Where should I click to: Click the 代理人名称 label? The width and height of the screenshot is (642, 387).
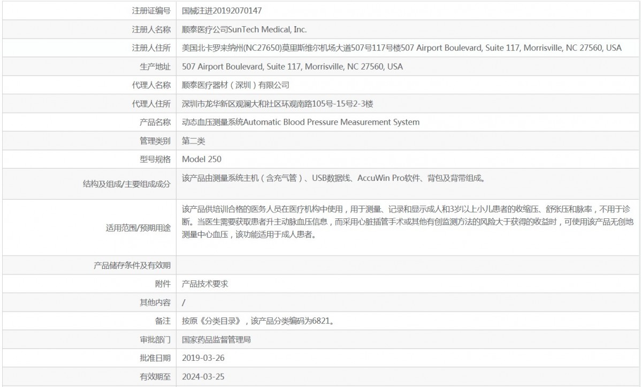point(151,85)
